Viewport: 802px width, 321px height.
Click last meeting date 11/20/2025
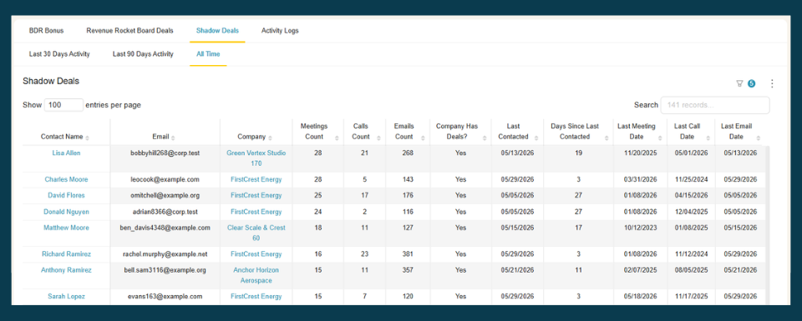640,153
